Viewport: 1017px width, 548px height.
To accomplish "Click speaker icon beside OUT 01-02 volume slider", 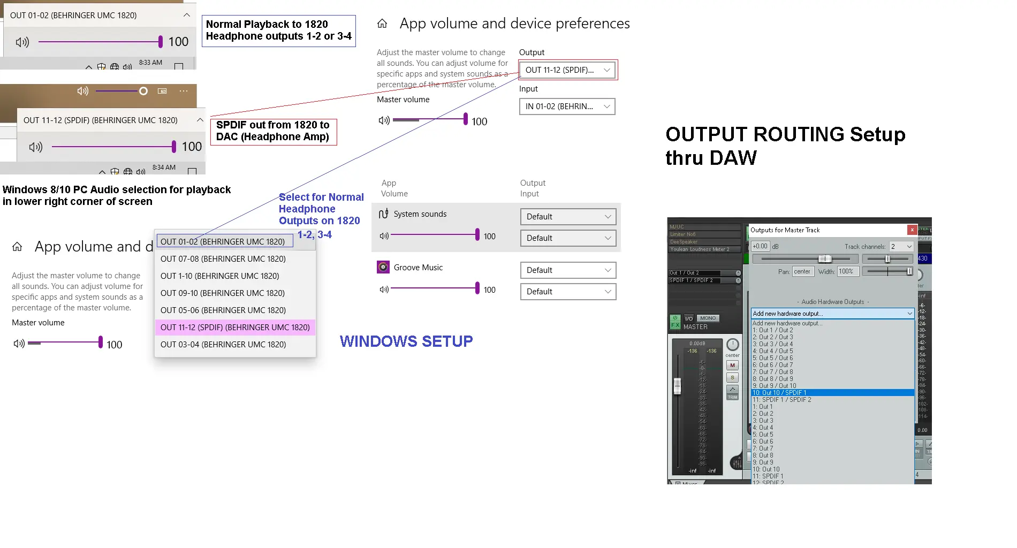I will (x=22, y=42).
